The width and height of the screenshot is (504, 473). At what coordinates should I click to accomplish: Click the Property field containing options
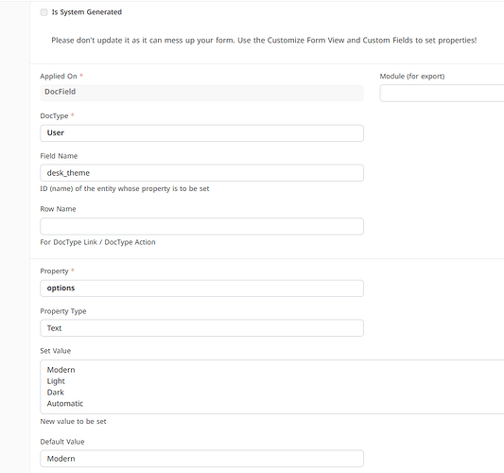point(201,289)
